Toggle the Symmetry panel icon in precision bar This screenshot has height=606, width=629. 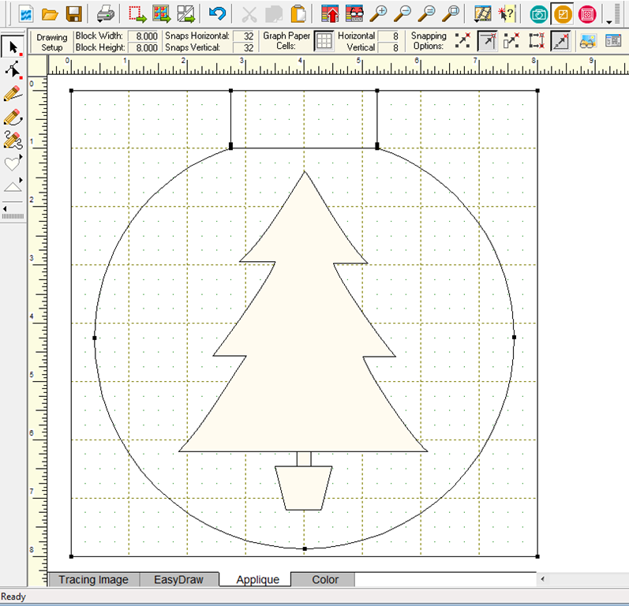point(612,41)
